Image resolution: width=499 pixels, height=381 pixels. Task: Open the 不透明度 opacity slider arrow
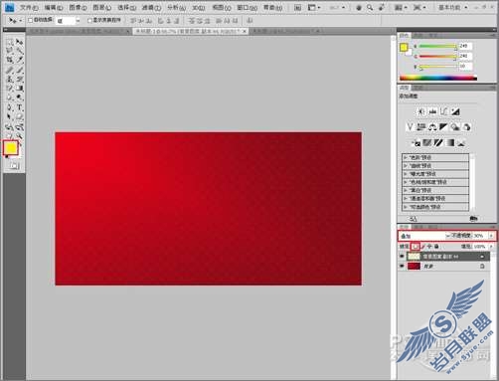[x=491, y=236]
